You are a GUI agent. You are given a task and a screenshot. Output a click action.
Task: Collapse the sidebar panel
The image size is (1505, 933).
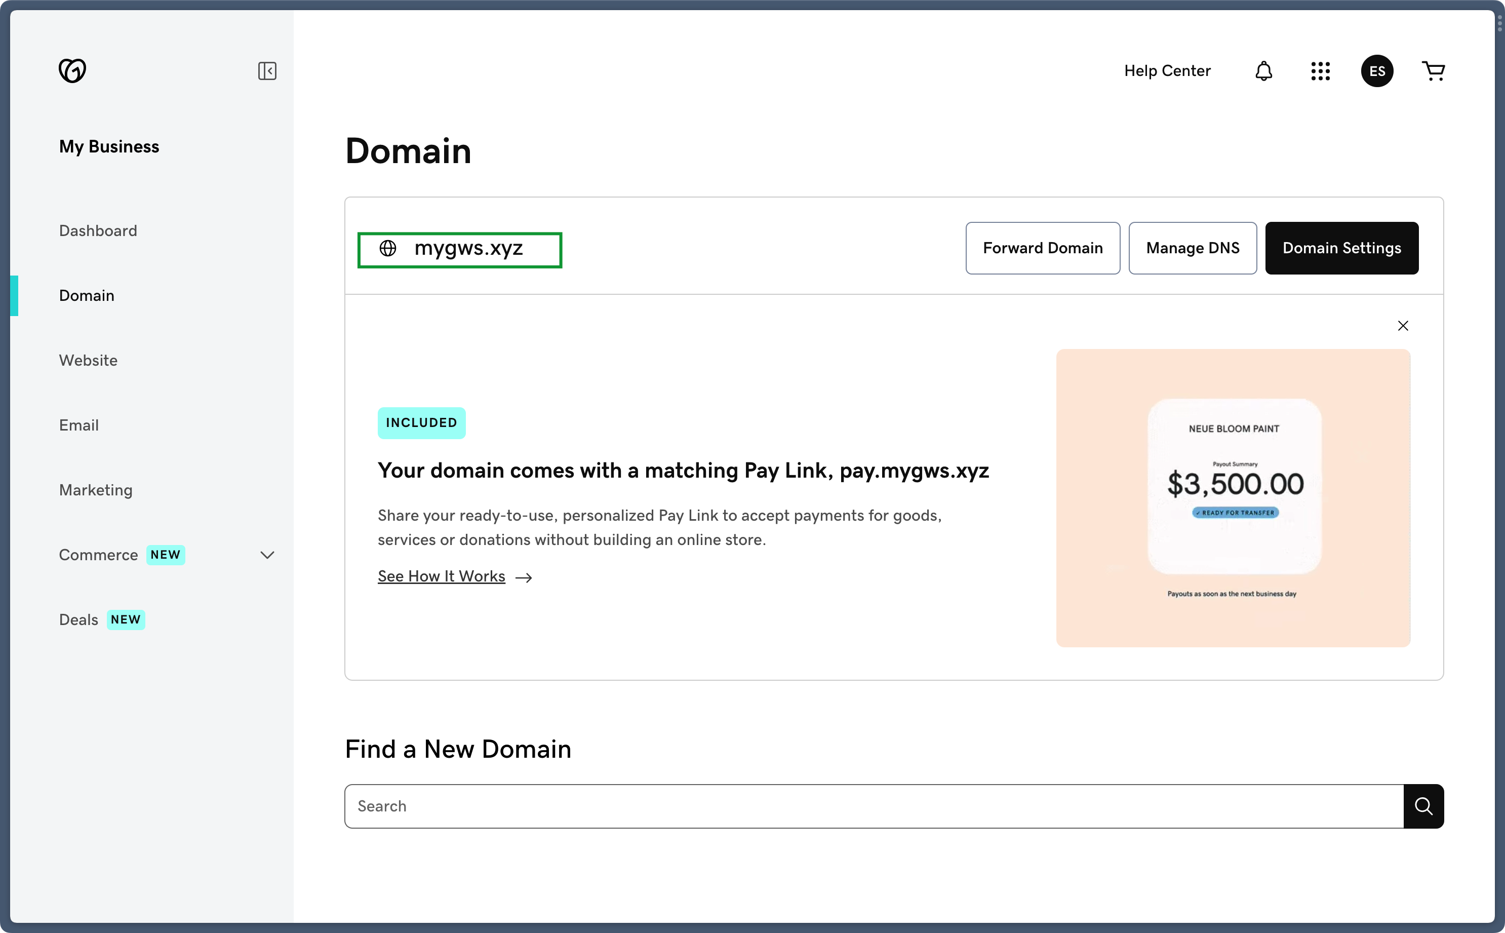point(267,71)
